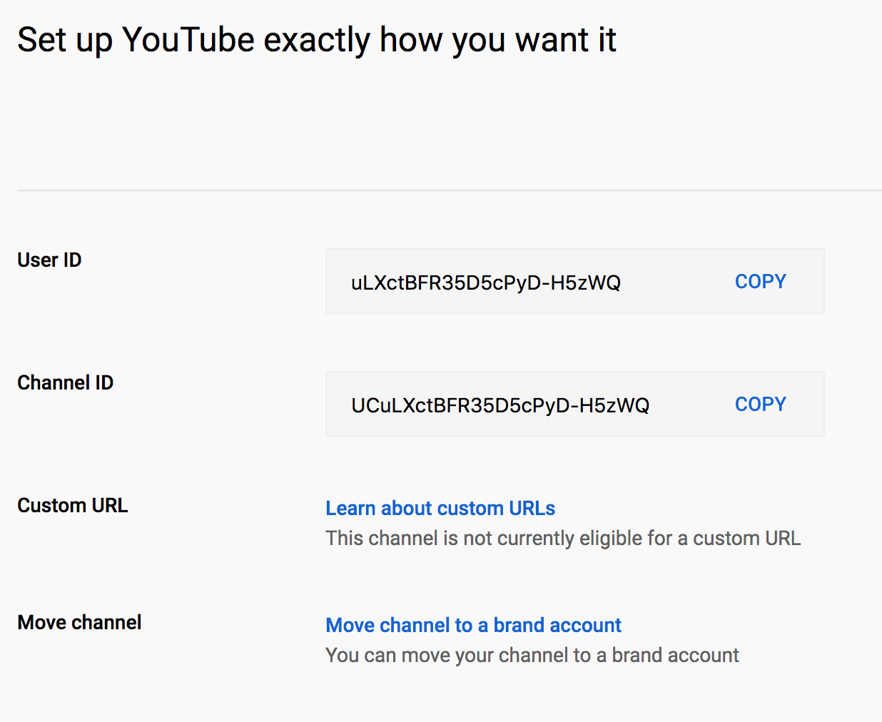882x722 pixels.
Task: Copy the Channel ID with its COPY button
Action: click(x=760, y=405)
